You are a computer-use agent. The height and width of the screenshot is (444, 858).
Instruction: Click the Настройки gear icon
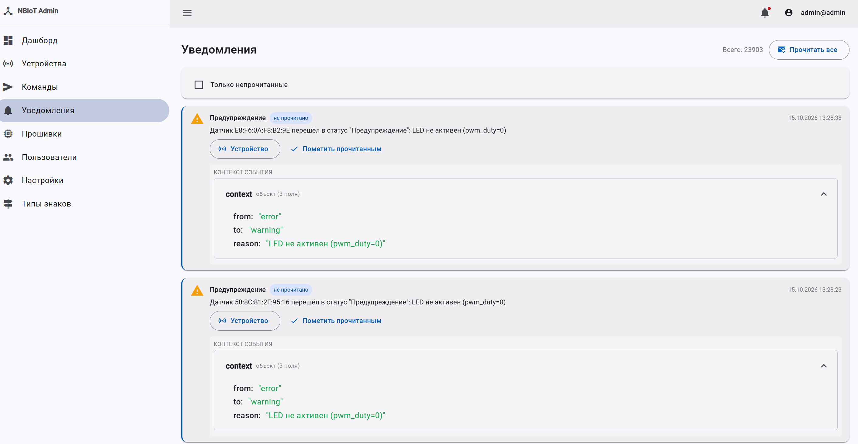pyautogui.click(x=8, y=180)
